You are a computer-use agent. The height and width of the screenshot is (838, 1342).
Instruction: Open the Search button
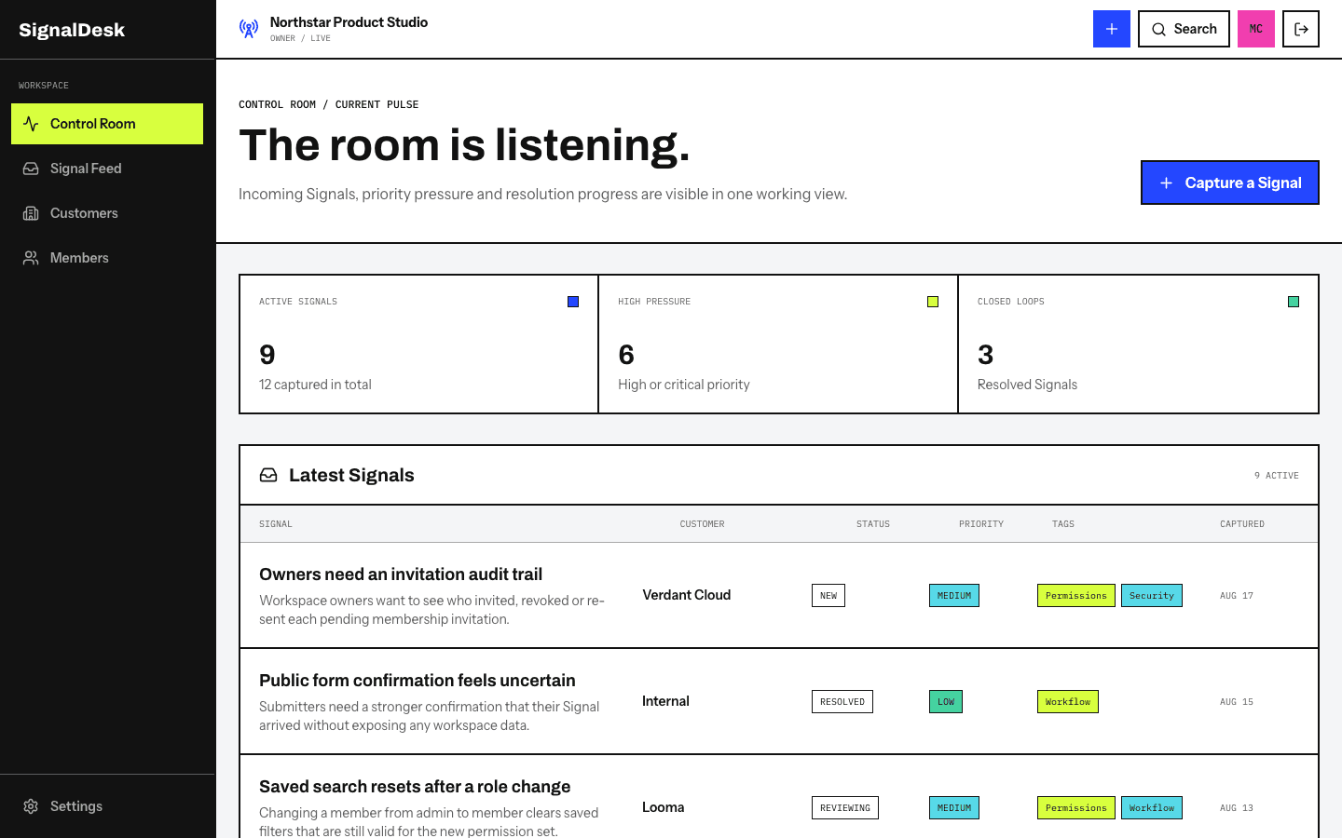(x=1184, y=29)
